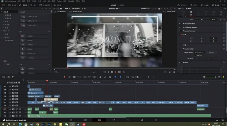Click the Insert clip toolbar icon
This screenshot has width=227, height=126.
(85, 77)
